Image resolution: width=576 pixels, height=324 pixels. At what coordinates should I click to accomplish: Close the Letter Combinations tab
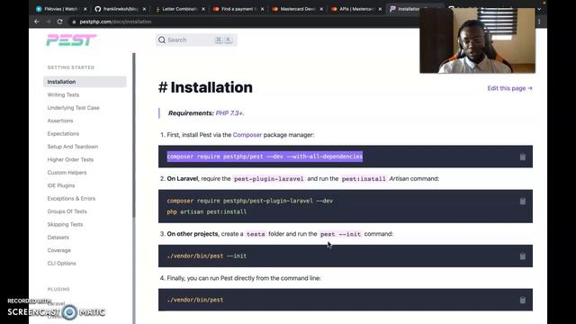[x=203, y=9]
